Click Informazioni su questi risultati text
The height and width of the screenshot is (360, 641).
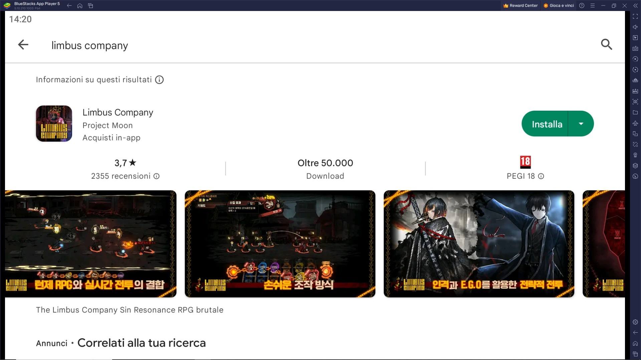pos(94,80)
